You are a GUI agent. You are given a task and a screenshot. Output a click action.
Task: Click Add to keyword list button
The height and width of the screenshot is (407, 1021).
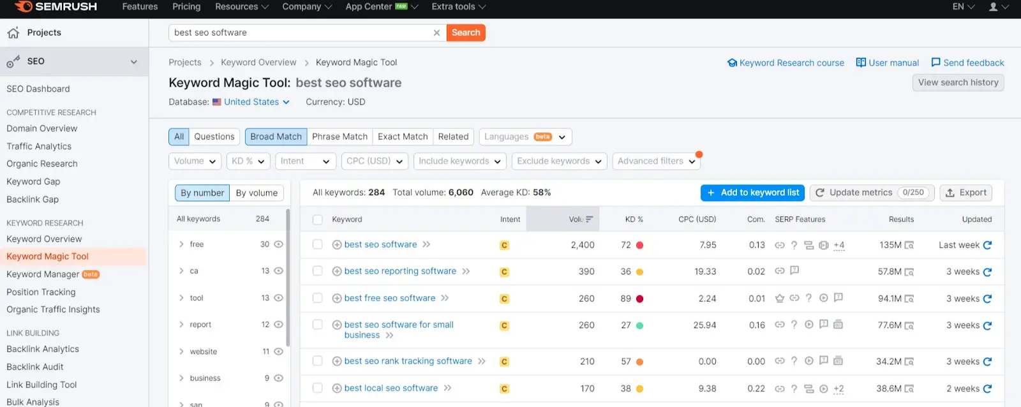click(752, 193)
